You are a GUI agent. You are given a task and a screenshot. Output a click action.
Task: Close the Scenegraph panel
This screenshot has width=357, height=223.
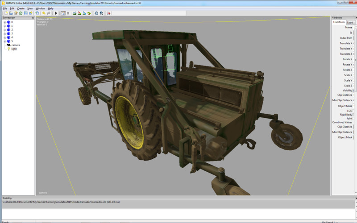(x=33, y=18)
